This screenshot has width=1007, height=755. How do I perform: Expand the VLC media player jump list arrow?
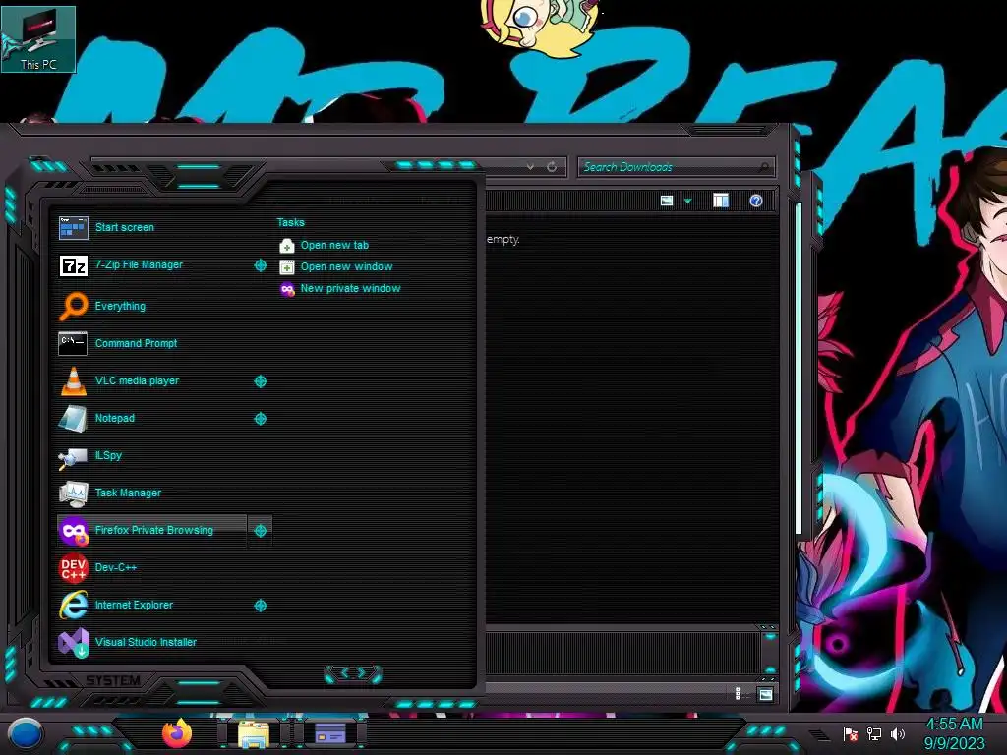[260, 381]
